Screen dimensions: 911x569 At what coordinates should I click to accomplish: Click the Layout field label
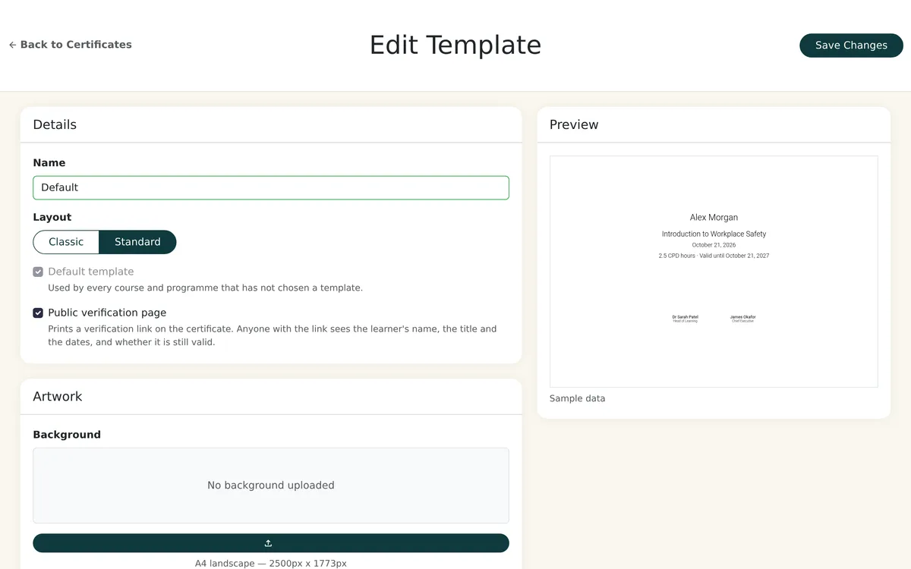[52, 217]
